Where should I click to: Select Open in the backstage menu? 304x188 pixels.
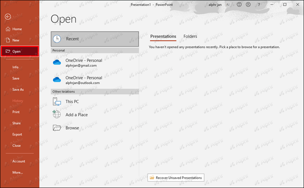click(20, 51)
